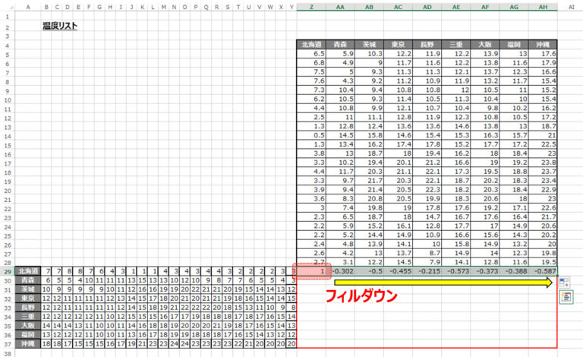
Task: Select the cell showing -0.302
Action: pyautogui.click(x=340, y=271)
